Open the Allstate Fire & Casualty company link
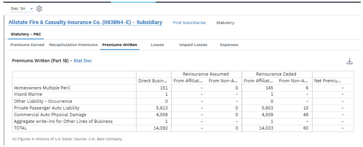This screenshot has height=147, width=363. click(x=85, y=22)
